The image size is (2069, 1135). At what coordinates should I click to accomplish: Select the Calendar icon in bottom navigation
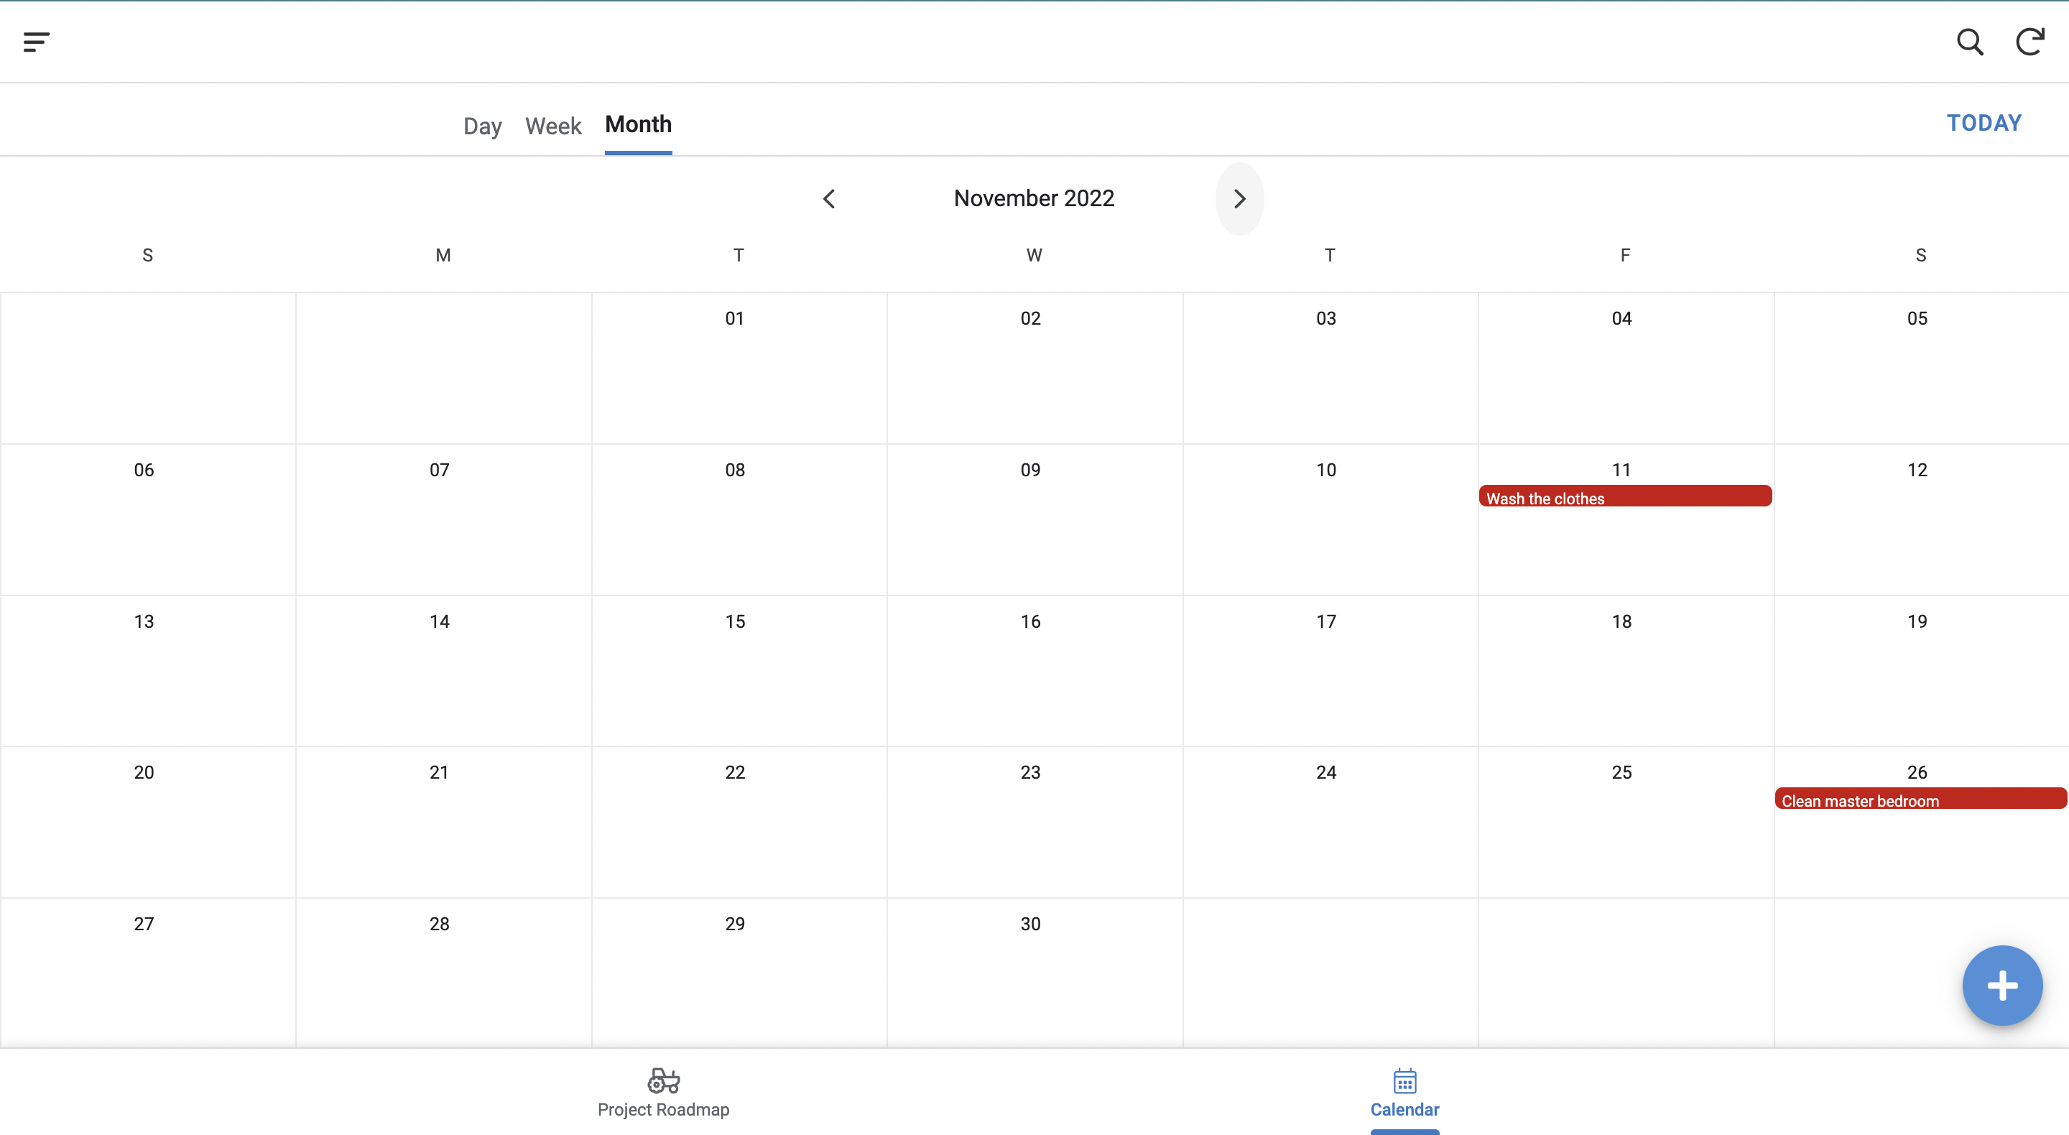pos(1404,1093)
